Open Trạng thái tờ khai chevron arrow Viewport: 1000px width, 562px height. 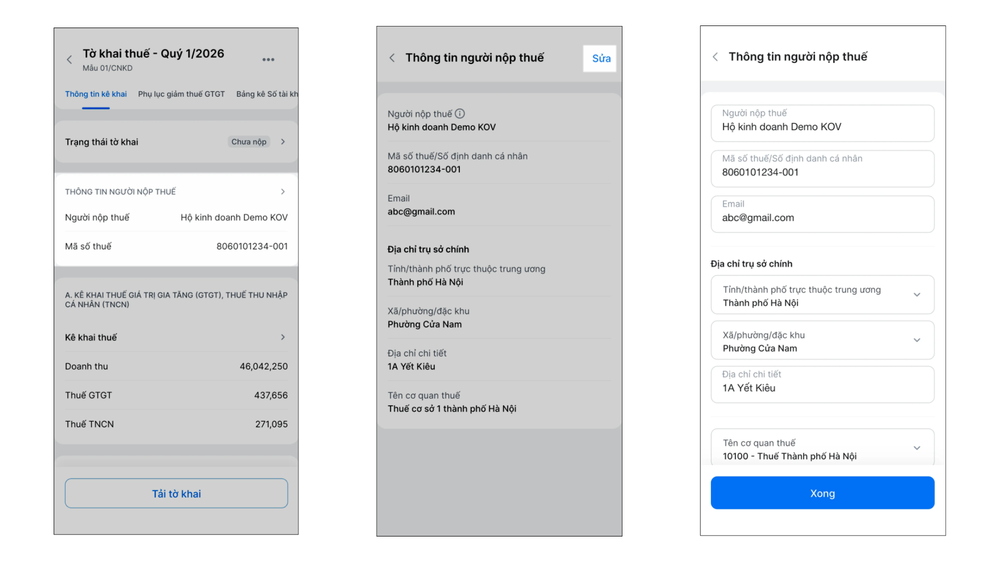click(283, 142)
